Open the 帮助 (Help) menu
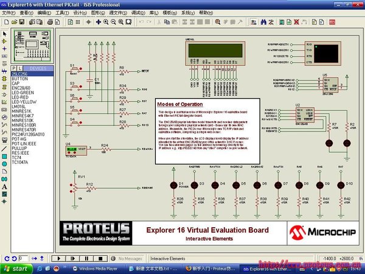365x274 pixels. (206, 12)
